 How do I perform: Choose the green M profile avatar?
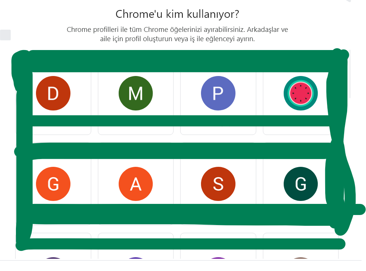coord(136,93)
